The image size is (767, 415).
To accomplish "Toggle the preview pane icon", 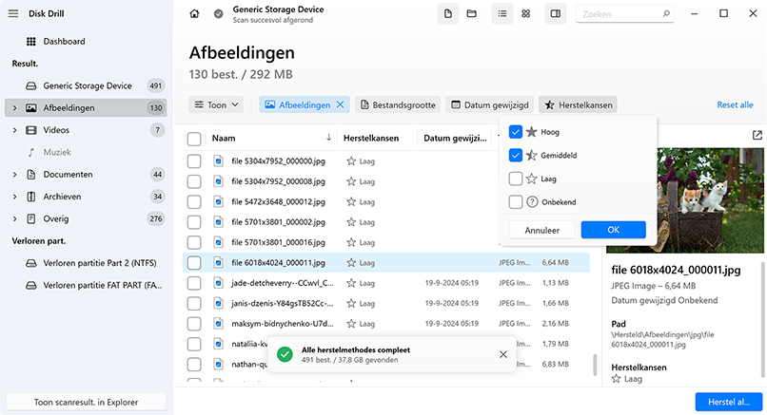I will coord(556,13).
